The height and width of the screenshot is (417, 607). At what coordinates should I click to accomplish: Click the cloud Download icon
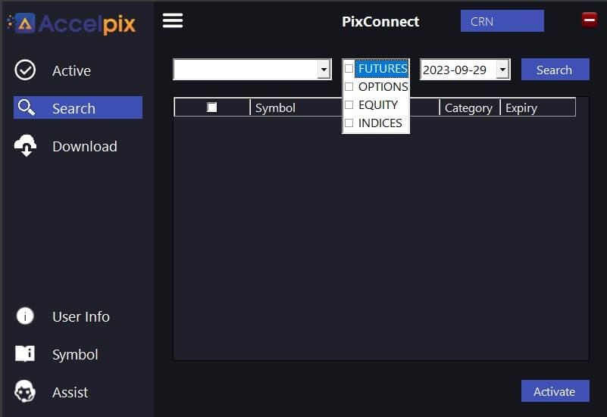click(x=26, y=146)
